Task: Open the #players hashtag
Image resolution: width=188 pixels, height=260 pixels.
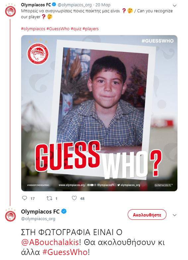Action: click(91, 29)
